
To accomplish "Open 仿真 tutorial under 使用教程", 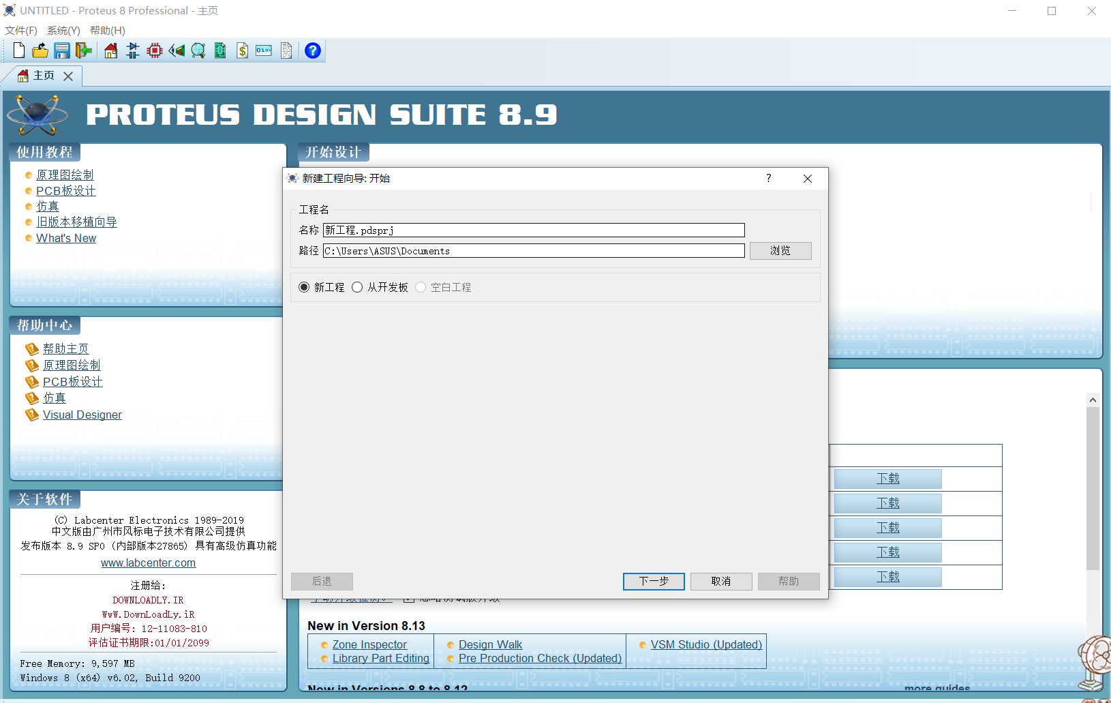I will [48, 207].
